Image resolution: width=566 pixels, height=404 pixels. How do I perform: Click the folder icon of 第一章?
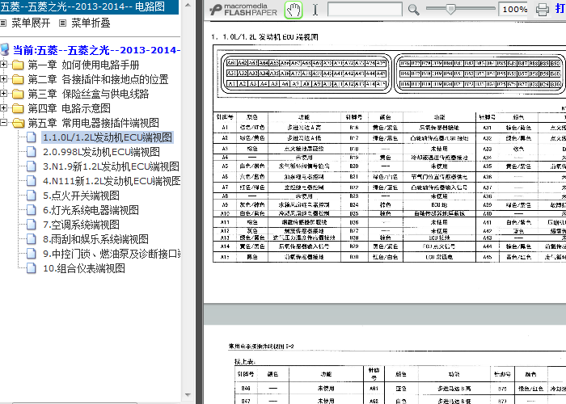pos(18,65)
